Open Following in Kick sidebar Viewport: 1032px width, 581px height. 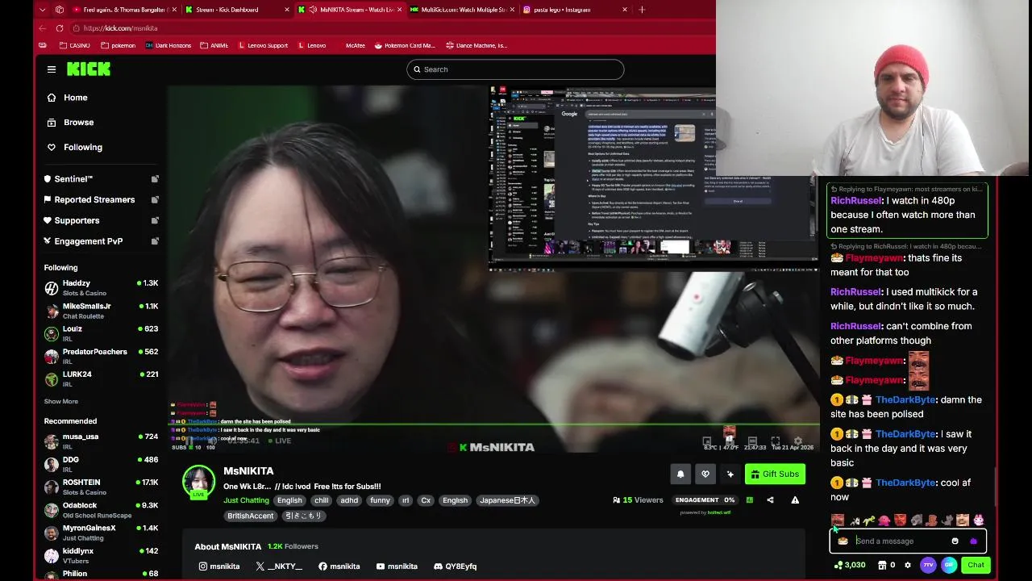(x=102, y=148)
